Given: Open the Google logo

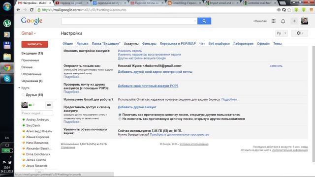Looking at the screenshot, I should [x=31, y=21].
